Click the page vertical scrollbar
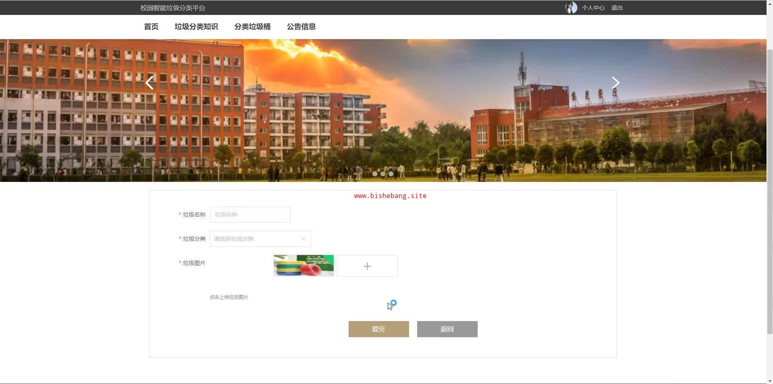Image resolution: width=773 pixels, height=384 pixels. [770, 192]
